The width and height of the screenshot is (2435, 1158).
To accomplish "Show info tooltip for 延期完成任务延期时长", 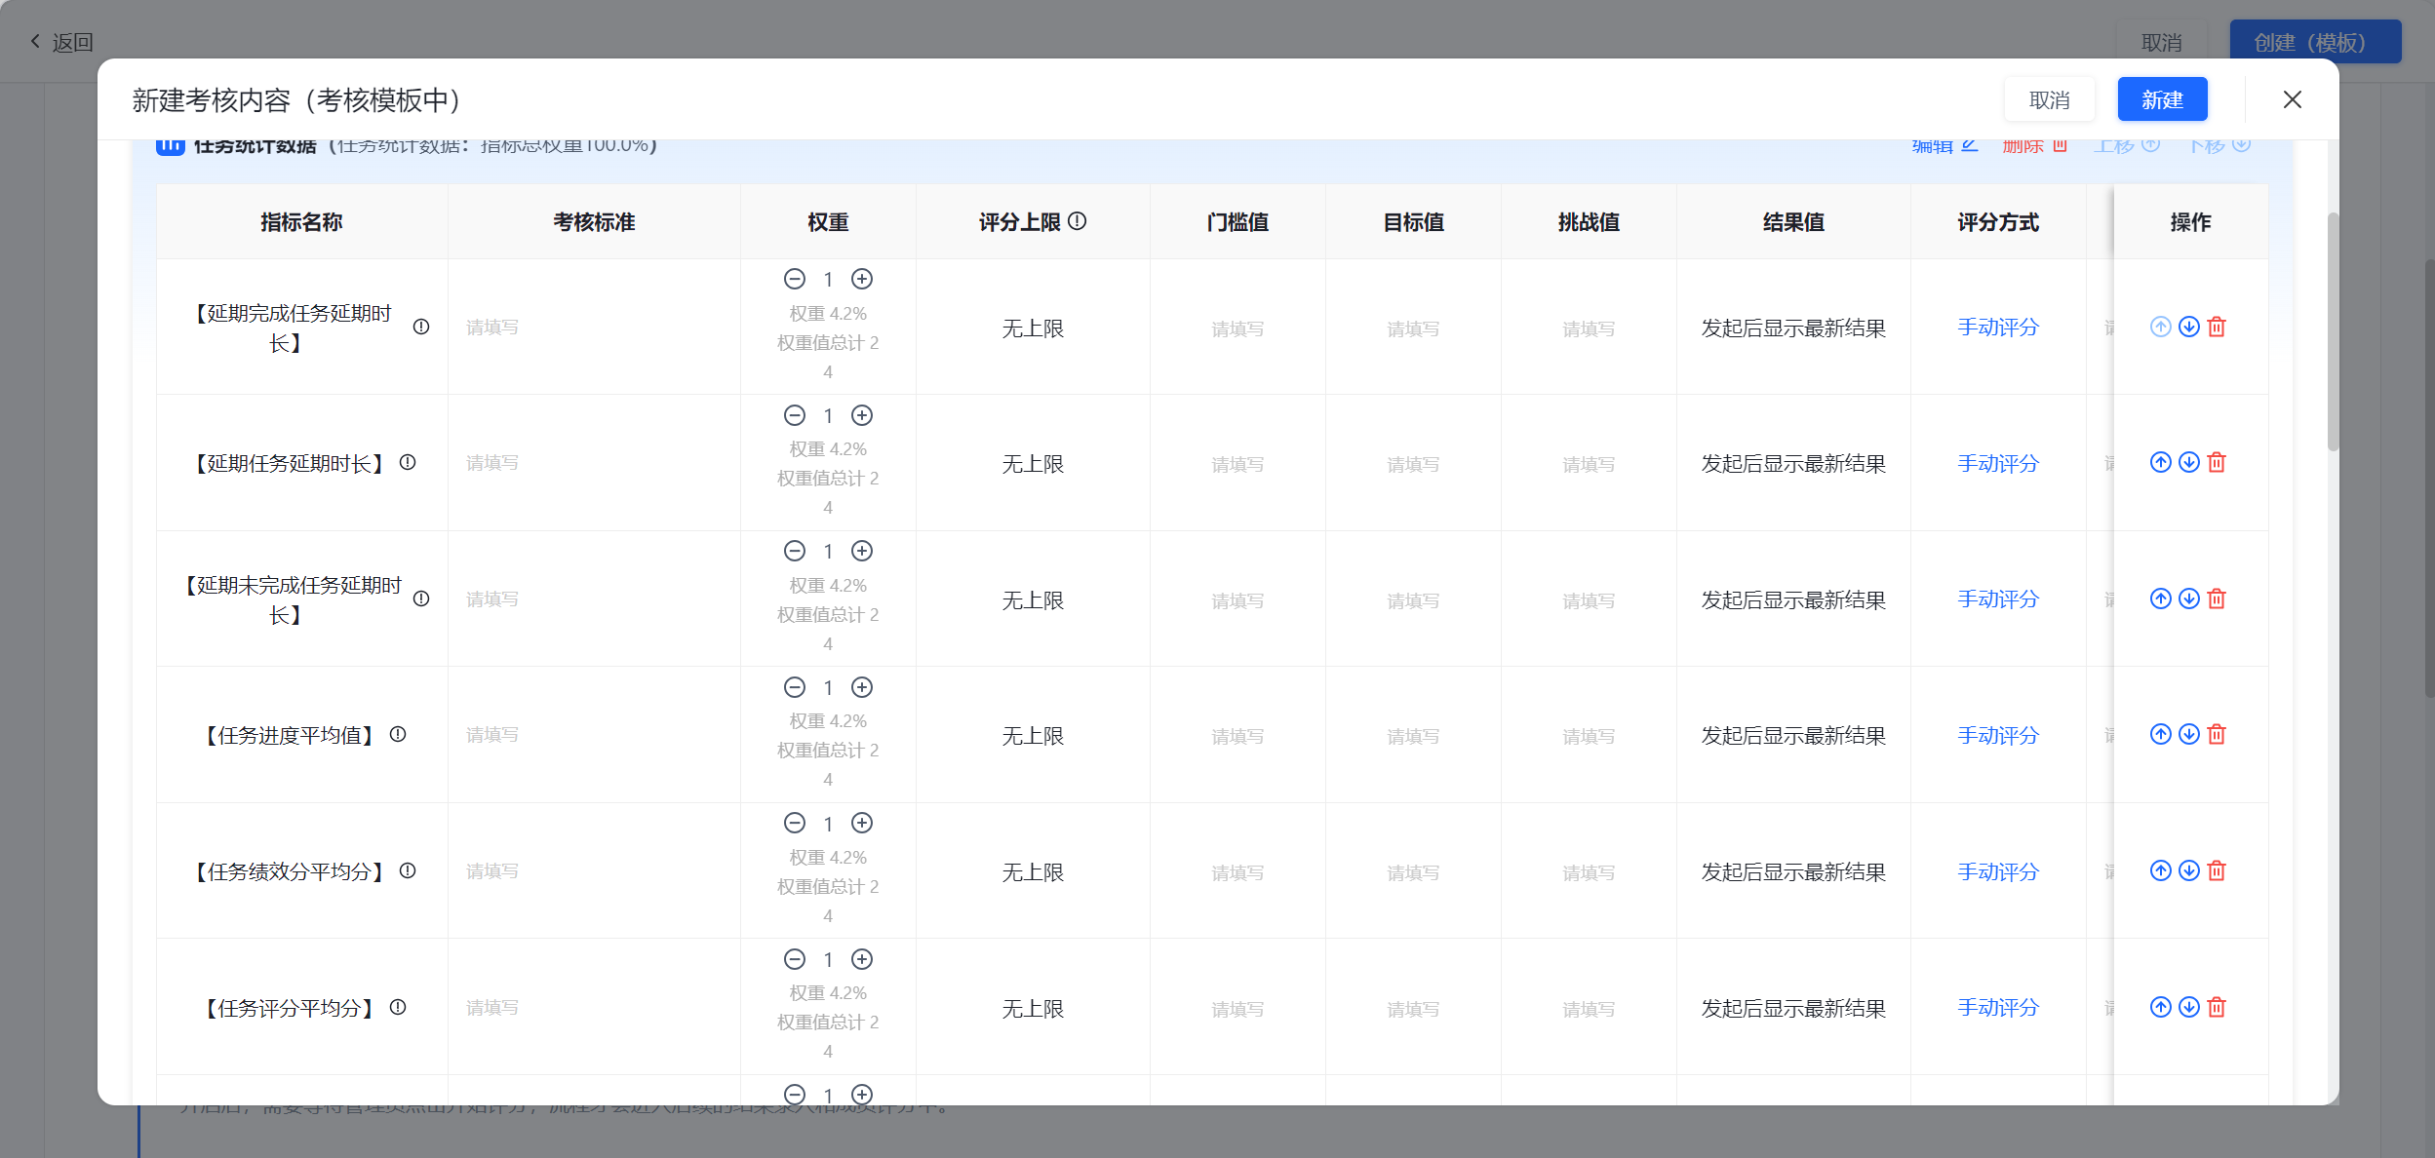I will 421,328.
